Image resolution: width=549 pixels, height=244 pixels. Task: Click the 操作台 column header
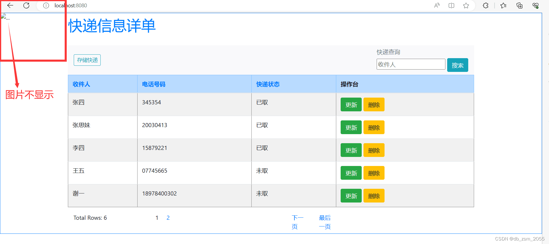349,84
